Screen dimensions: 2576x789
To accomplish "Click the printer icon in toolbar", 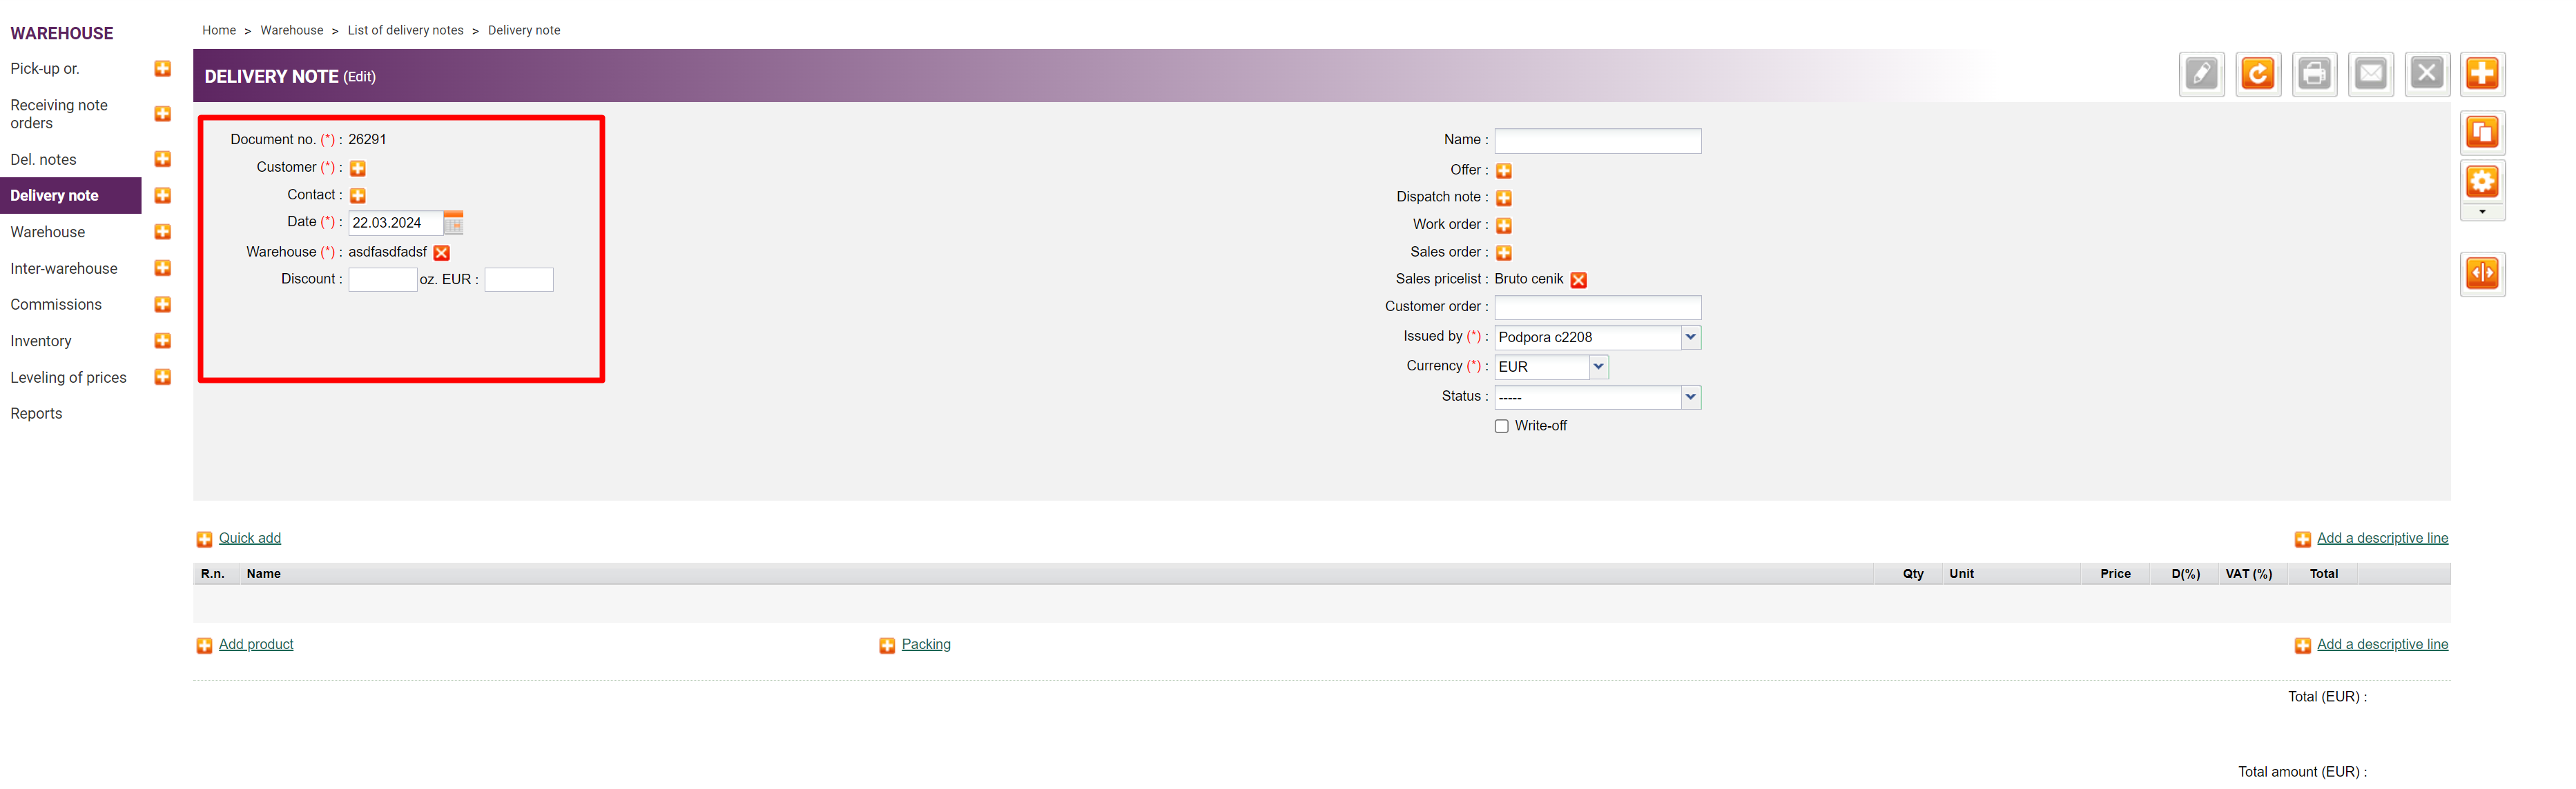I will pyautogui.click(x=2313, y=74).
